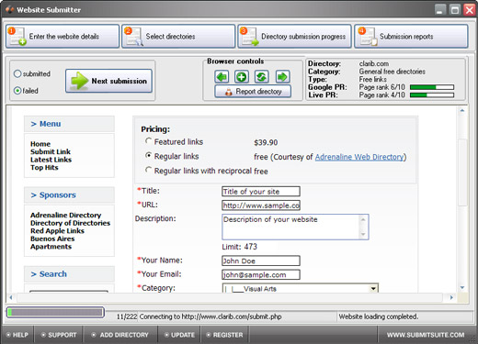This screenshot has width=478, height=344.
Task: Expand the Category dropdown showing Visual Arts
Action: [373, 288]
